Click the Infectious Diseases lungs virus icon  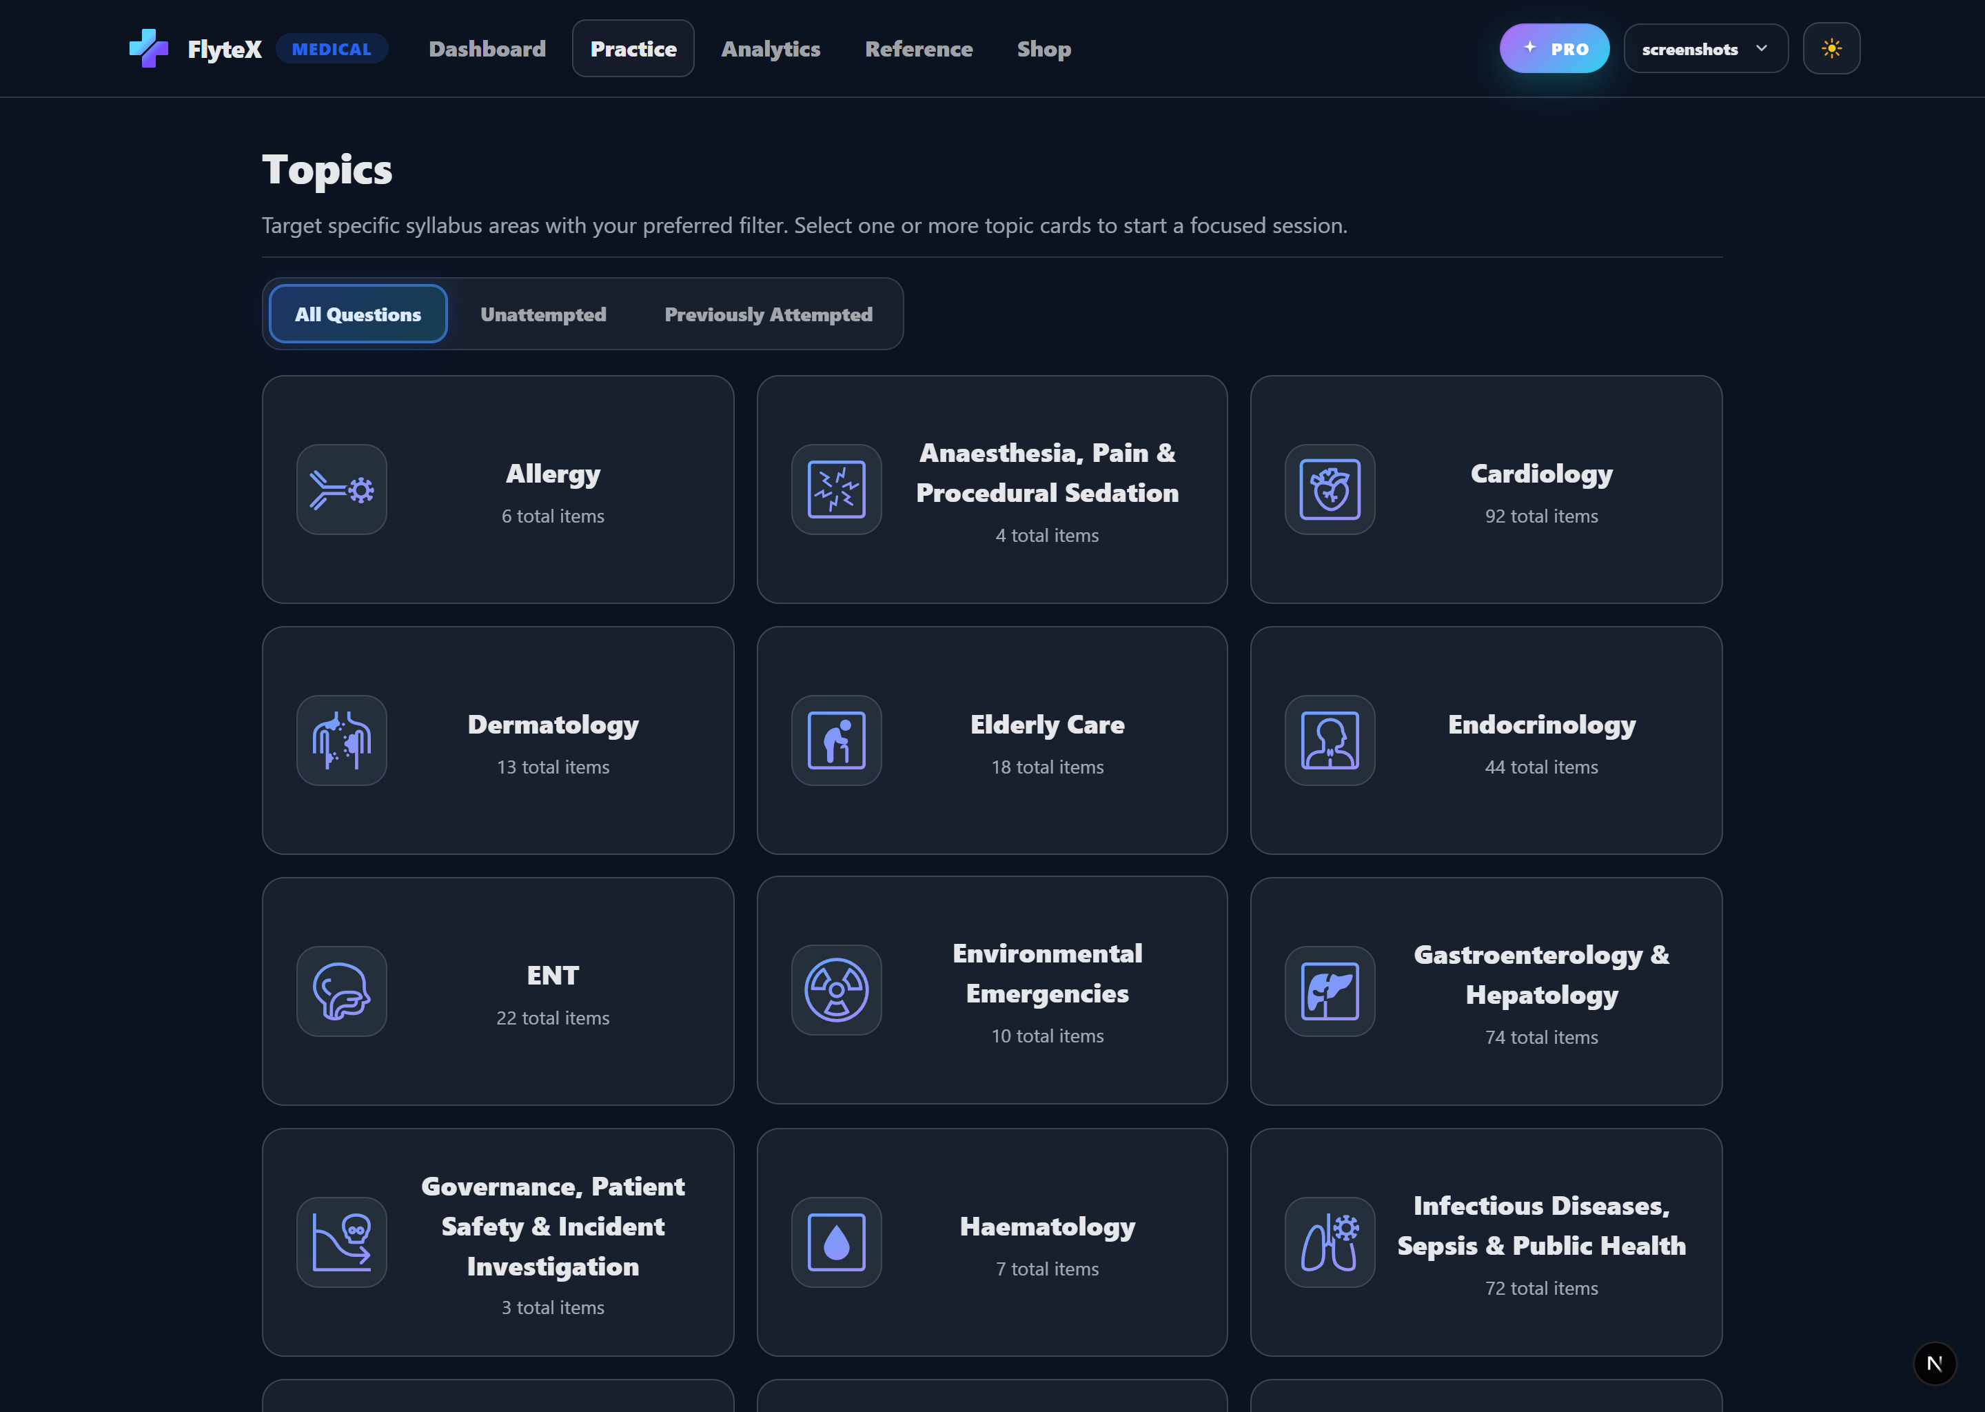1330,1242
